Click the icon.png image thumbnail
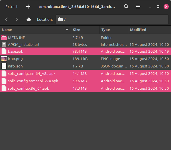The image size is (171, 150). pos(4,59)
